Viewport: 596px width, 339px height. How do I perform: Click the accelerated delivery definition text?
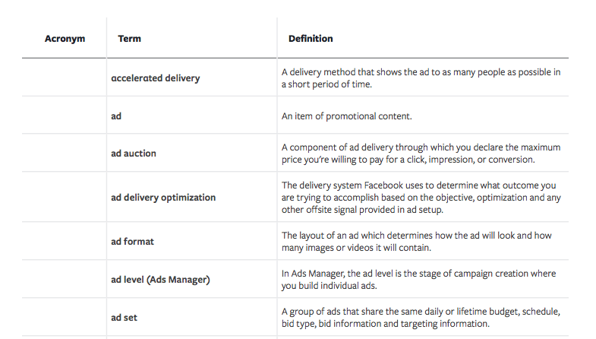(421, 78)
